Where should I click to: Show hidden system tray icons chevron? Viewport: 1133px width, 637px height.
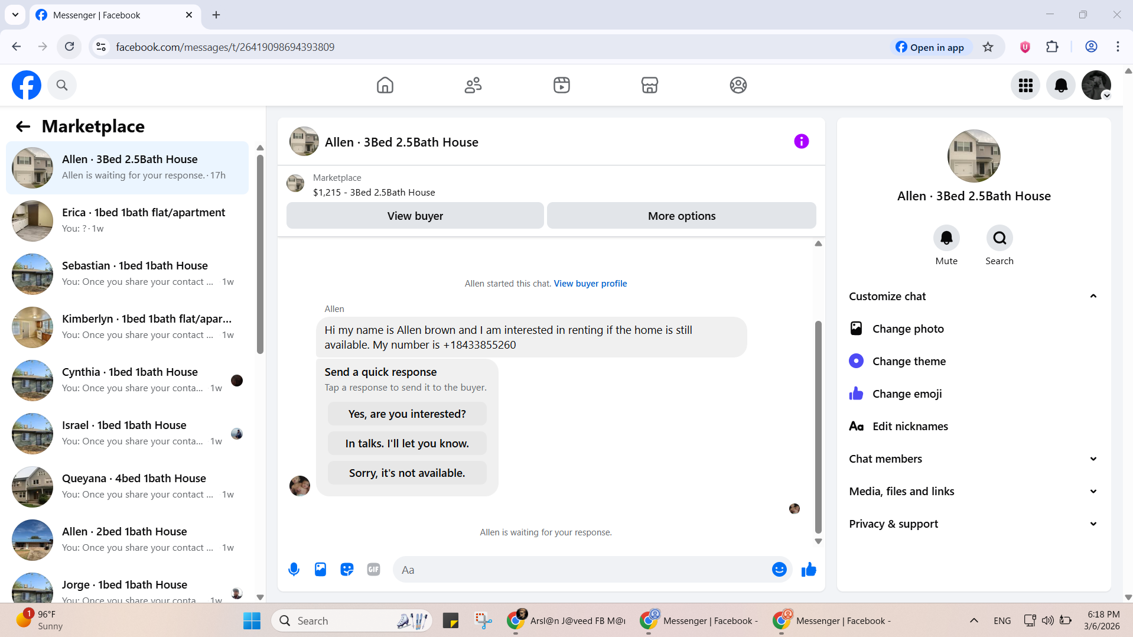[974, 621]
